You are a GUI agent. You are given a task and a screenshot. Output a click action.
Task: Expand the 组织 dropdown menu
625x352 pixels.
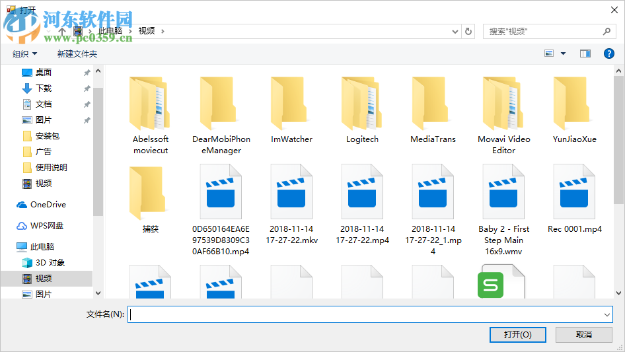click(x=24, y=53)
